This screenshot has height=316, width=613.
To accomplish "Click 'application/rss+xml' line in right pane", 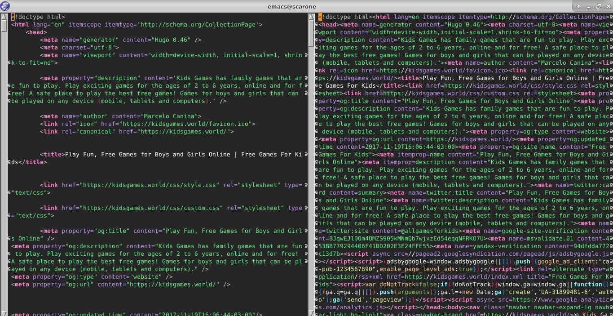I will pyautogui.click(x=464, y=277).
